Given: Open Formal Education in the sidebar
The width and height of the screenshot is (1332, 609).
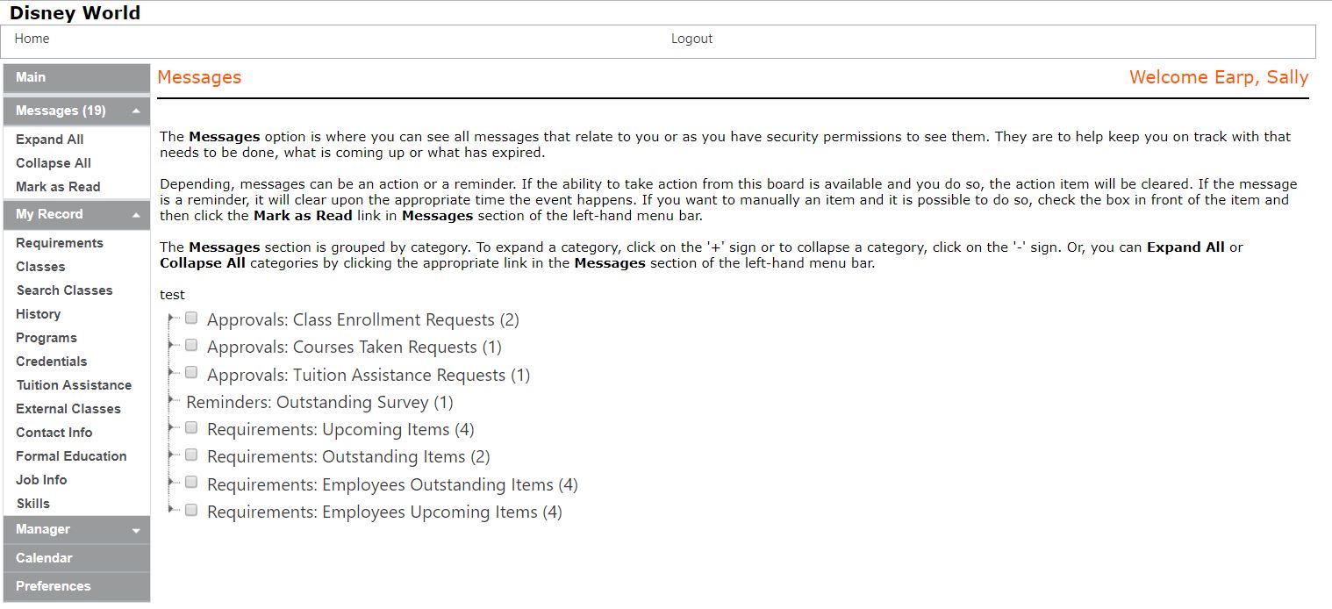Looking at the screenshot, I should point(71,456).
